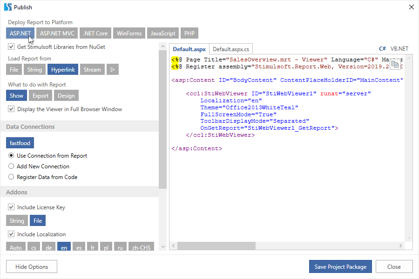The width and height of the screenshot is (419, 279).
Task: Select ru localization
Action: (x=120, y=247)
